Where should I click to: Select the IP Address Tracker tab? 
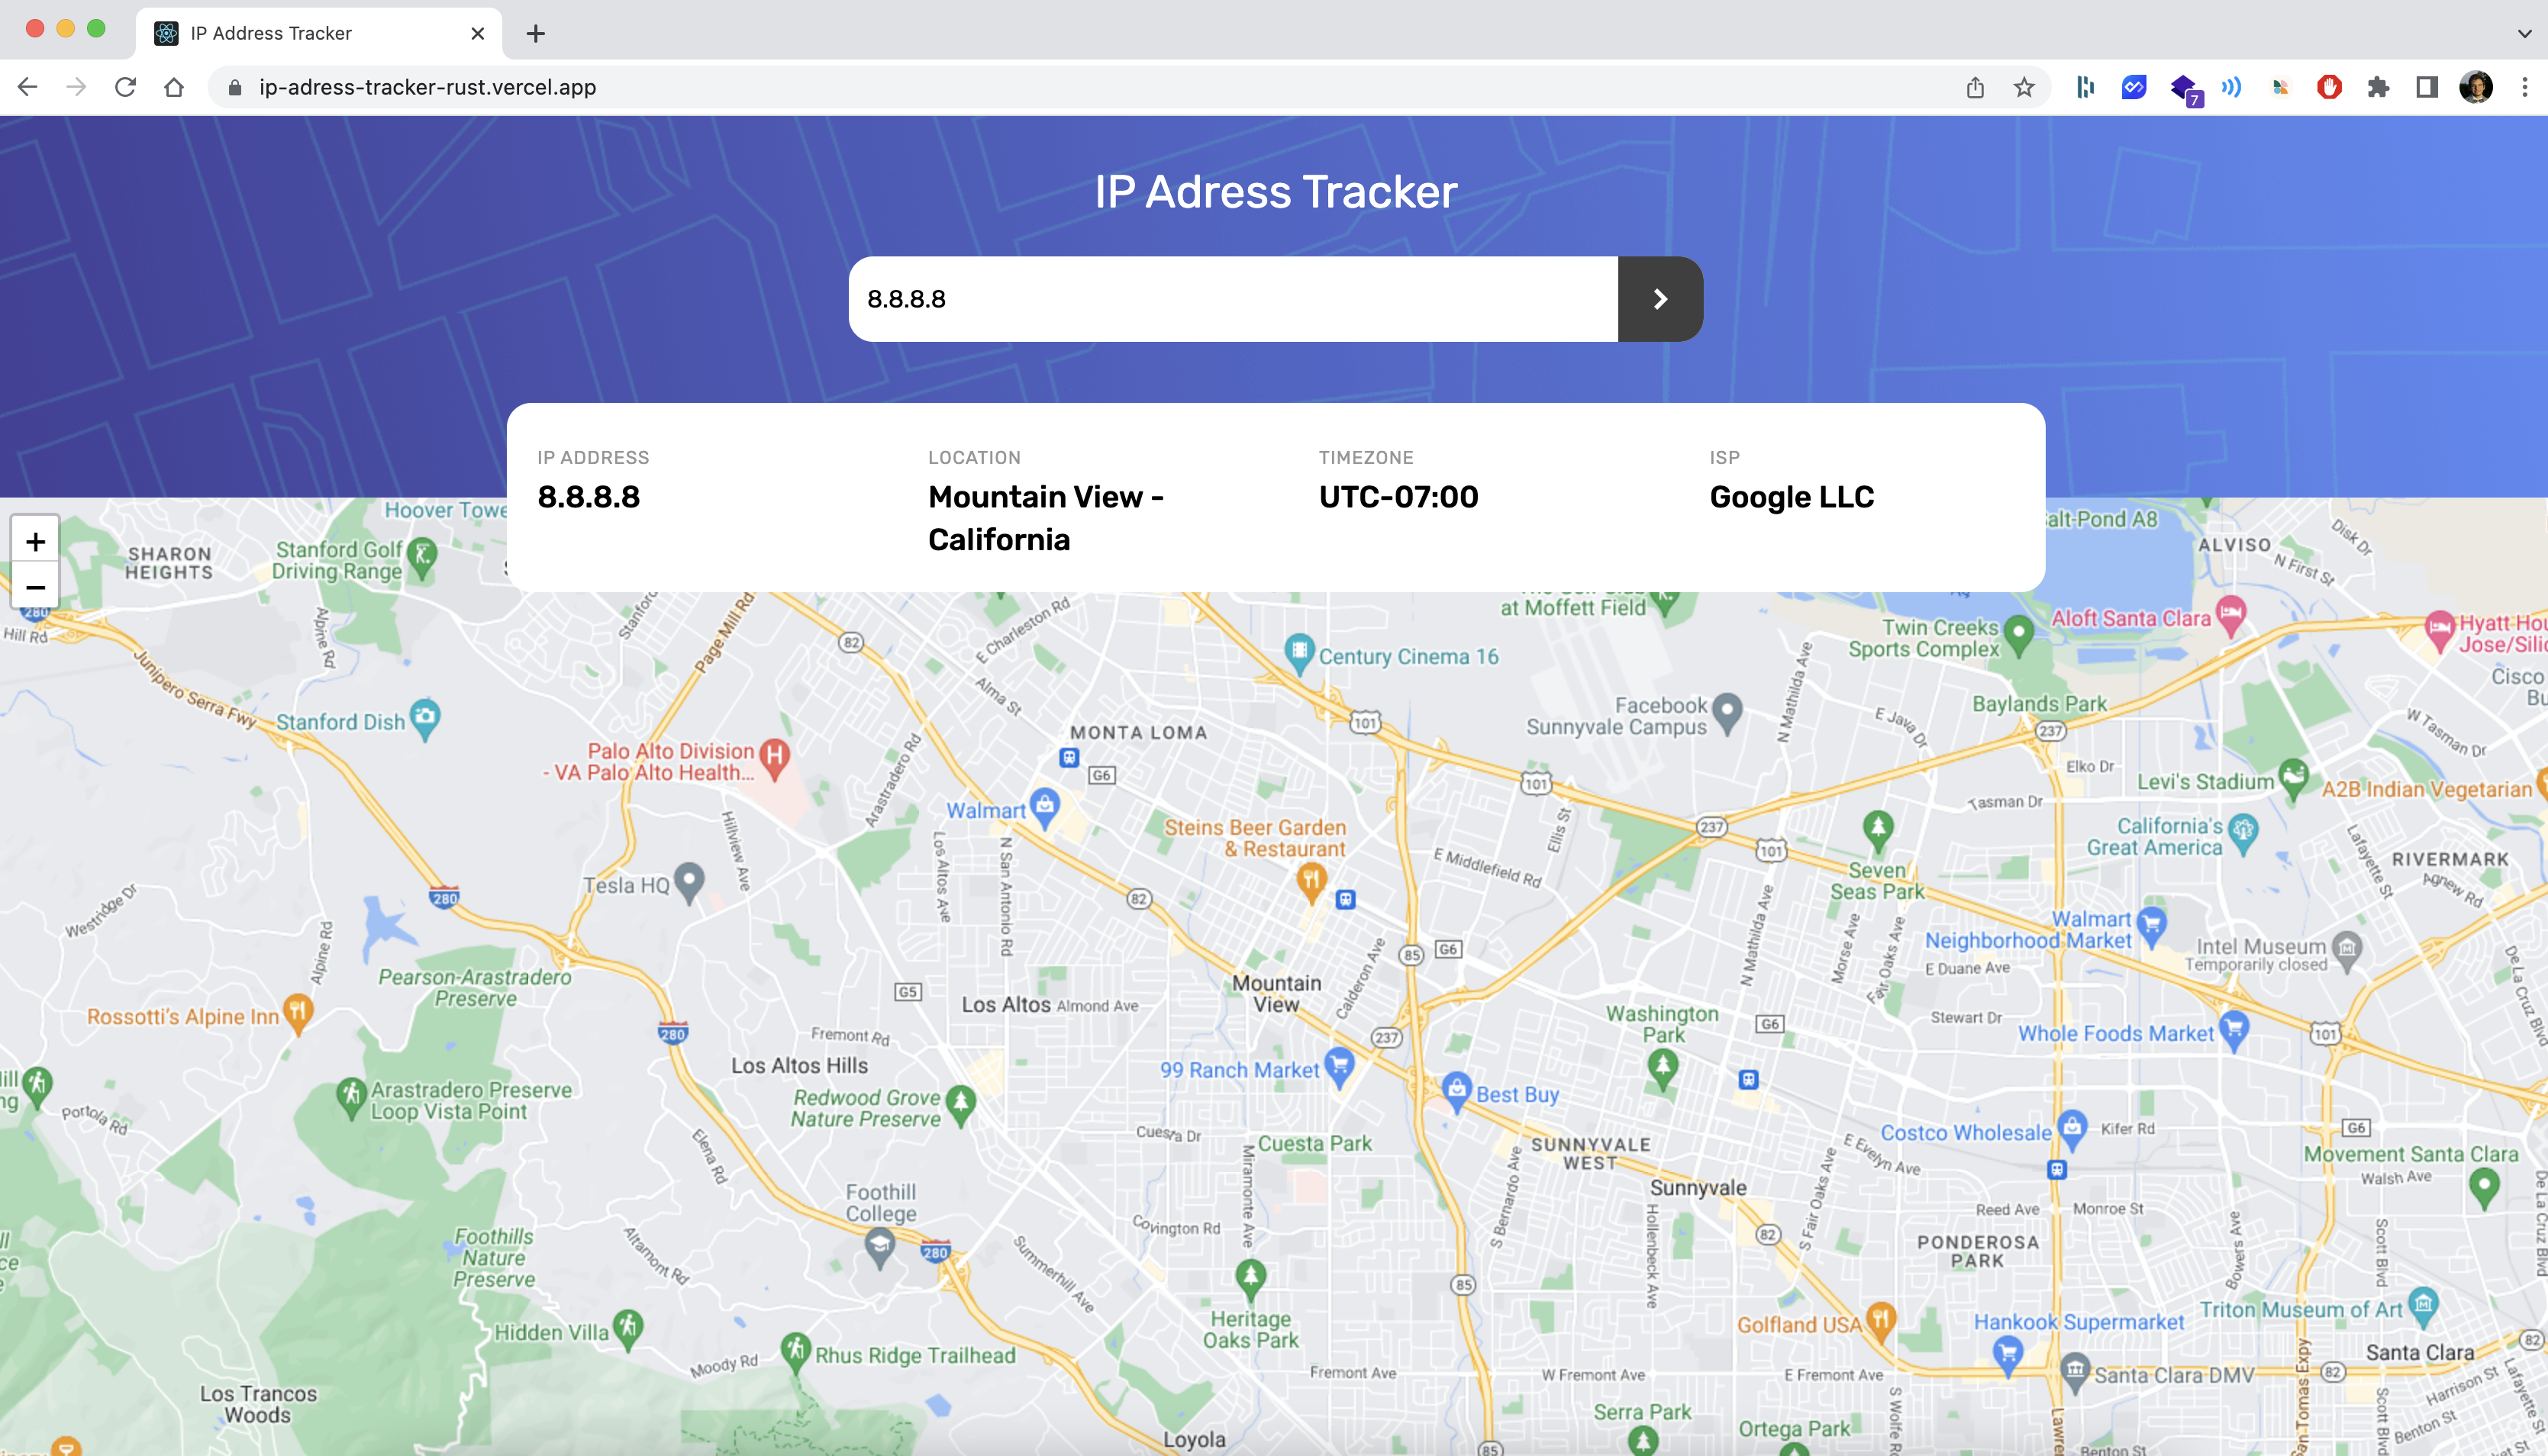click(x=318, y=33)
